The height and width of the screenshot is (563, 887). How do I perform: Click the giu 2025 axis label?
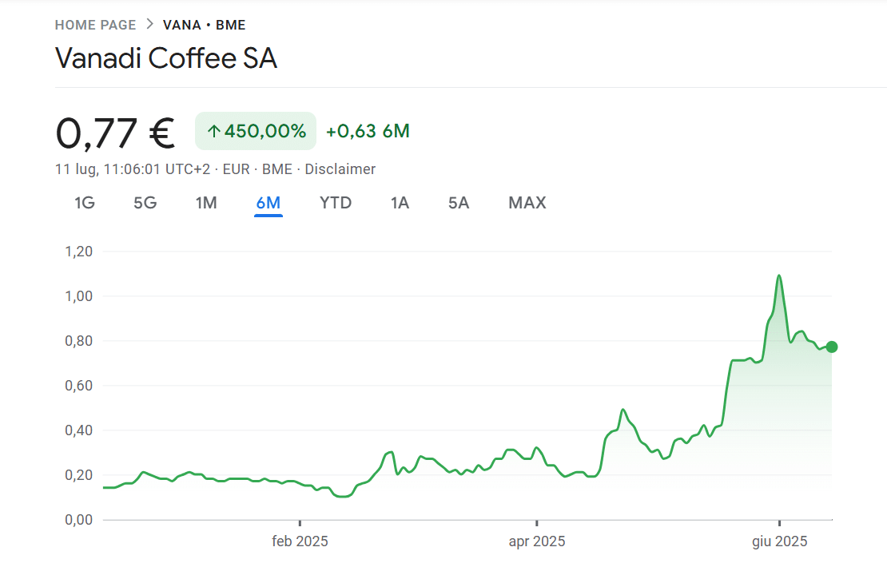tap(779, 541)
